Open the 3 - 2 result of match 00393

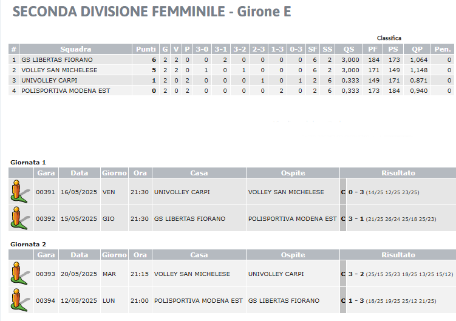pos(356,274)
